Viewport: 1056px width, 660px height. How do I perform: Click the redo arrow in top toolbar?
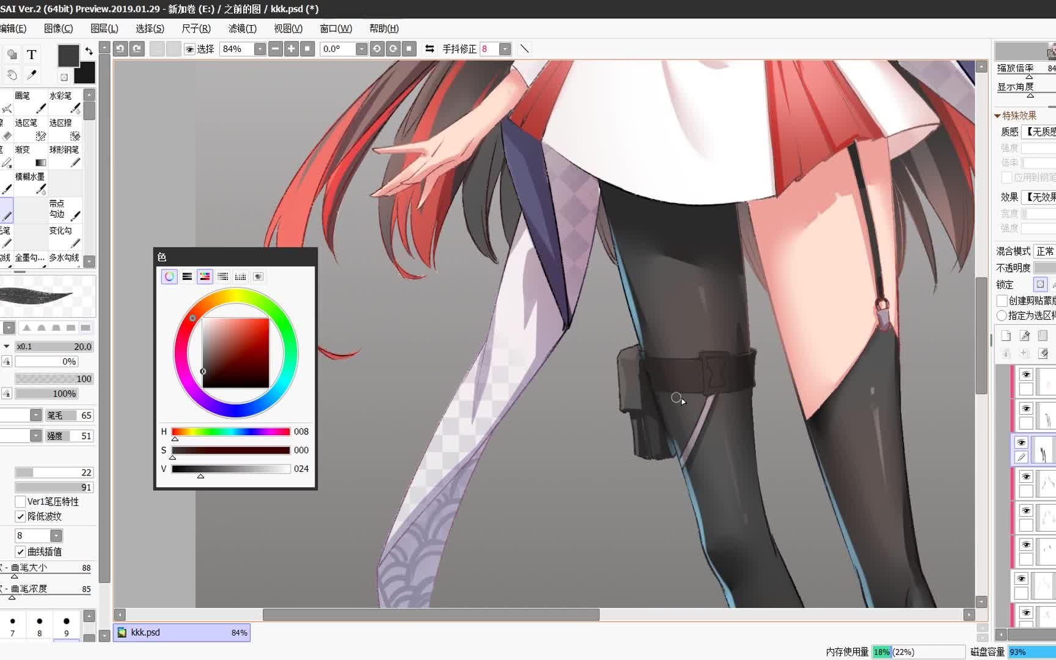click(137, 49)
